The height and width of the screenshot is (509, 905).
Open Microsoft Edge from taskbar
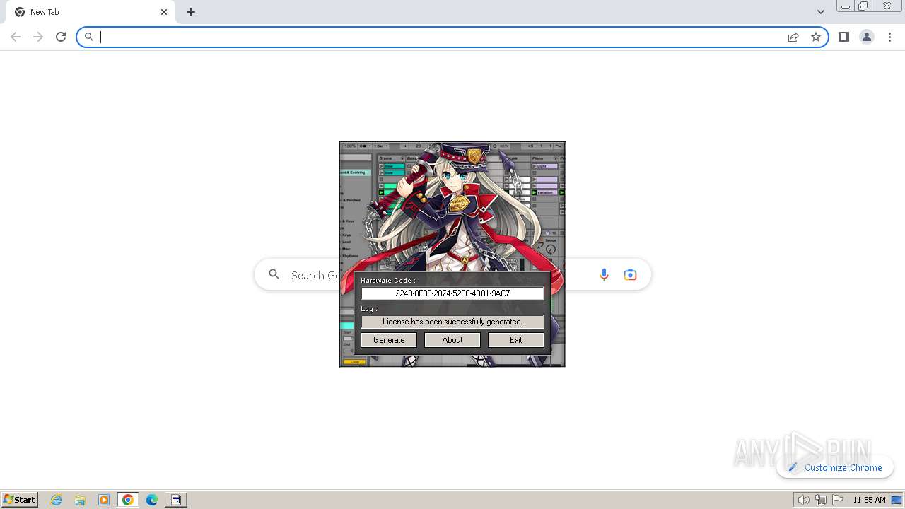click(152, 500)
